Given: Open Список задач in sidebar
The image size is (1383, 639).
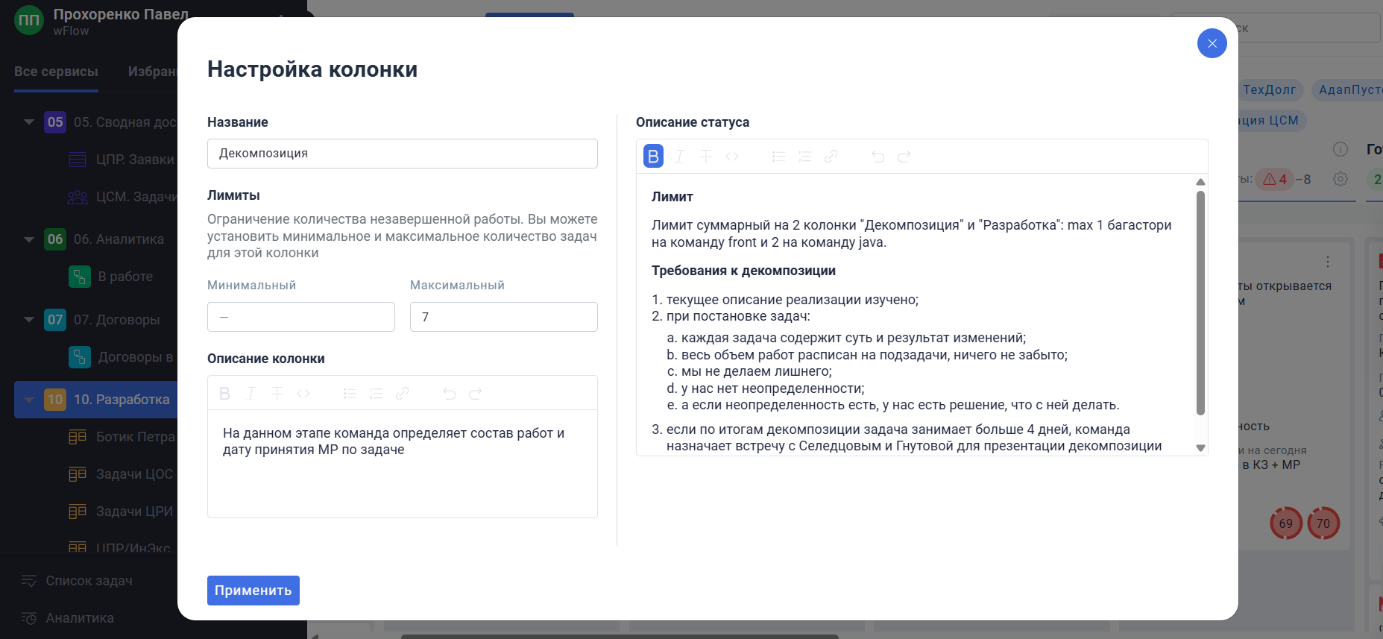Looking at the screenshot, I should [89, 581].
